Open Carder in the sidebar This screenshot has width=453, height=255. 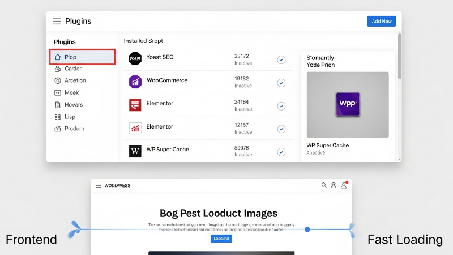coord(73,69)
